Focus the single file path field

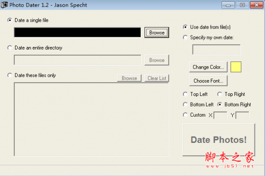pos(77,32)
